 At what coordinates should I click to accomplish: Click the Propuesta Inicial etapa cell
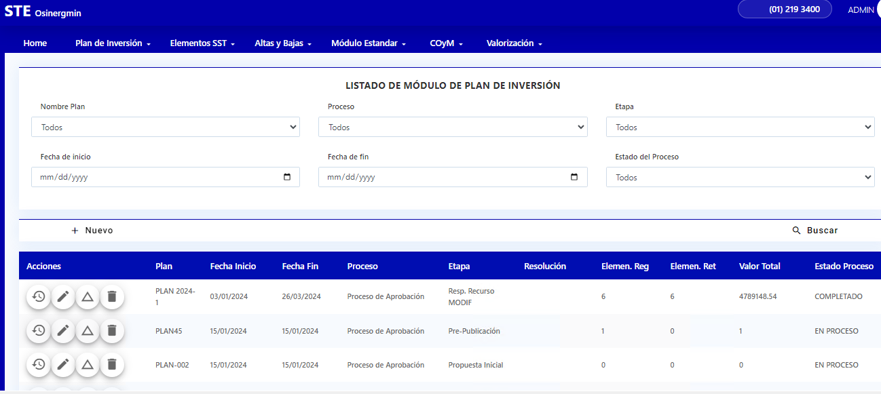pos(476,365)
